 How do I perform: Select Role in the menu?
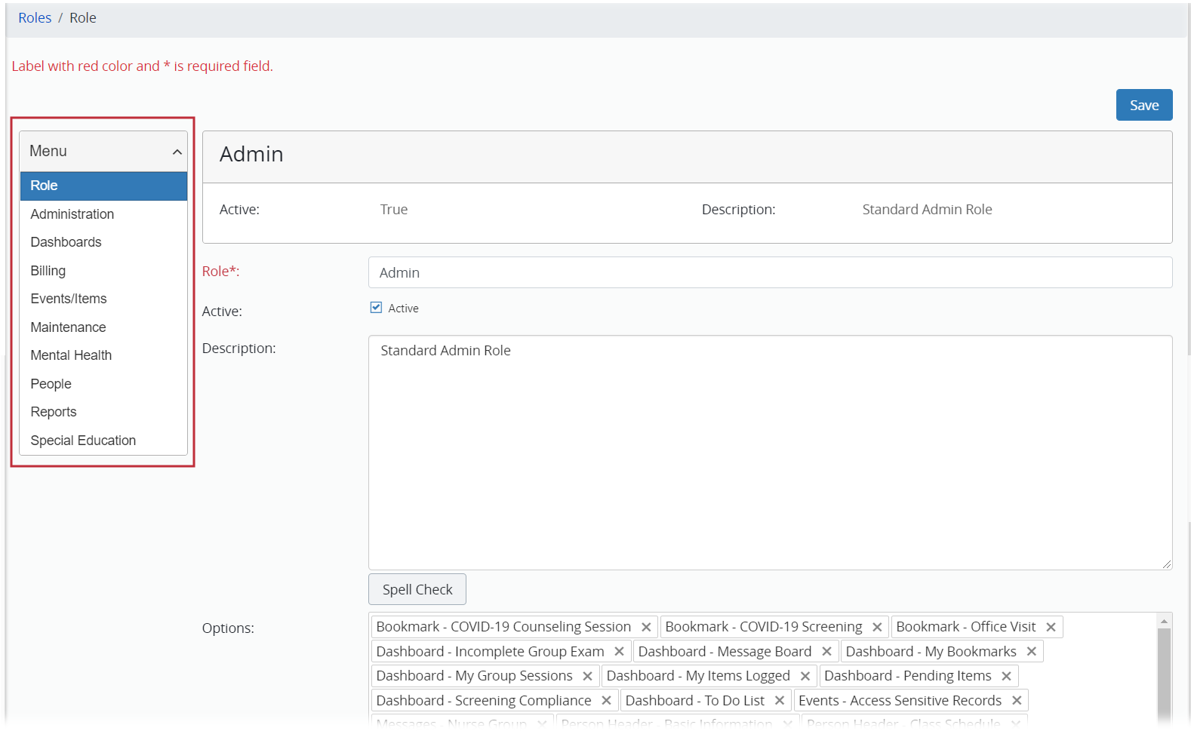tap(103, 186)
